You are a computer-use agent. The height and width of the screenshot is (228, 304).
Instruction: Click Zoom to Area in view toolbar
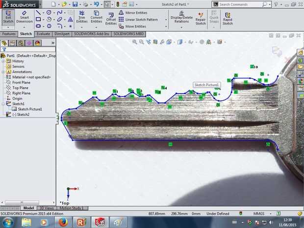coord(142,42)
